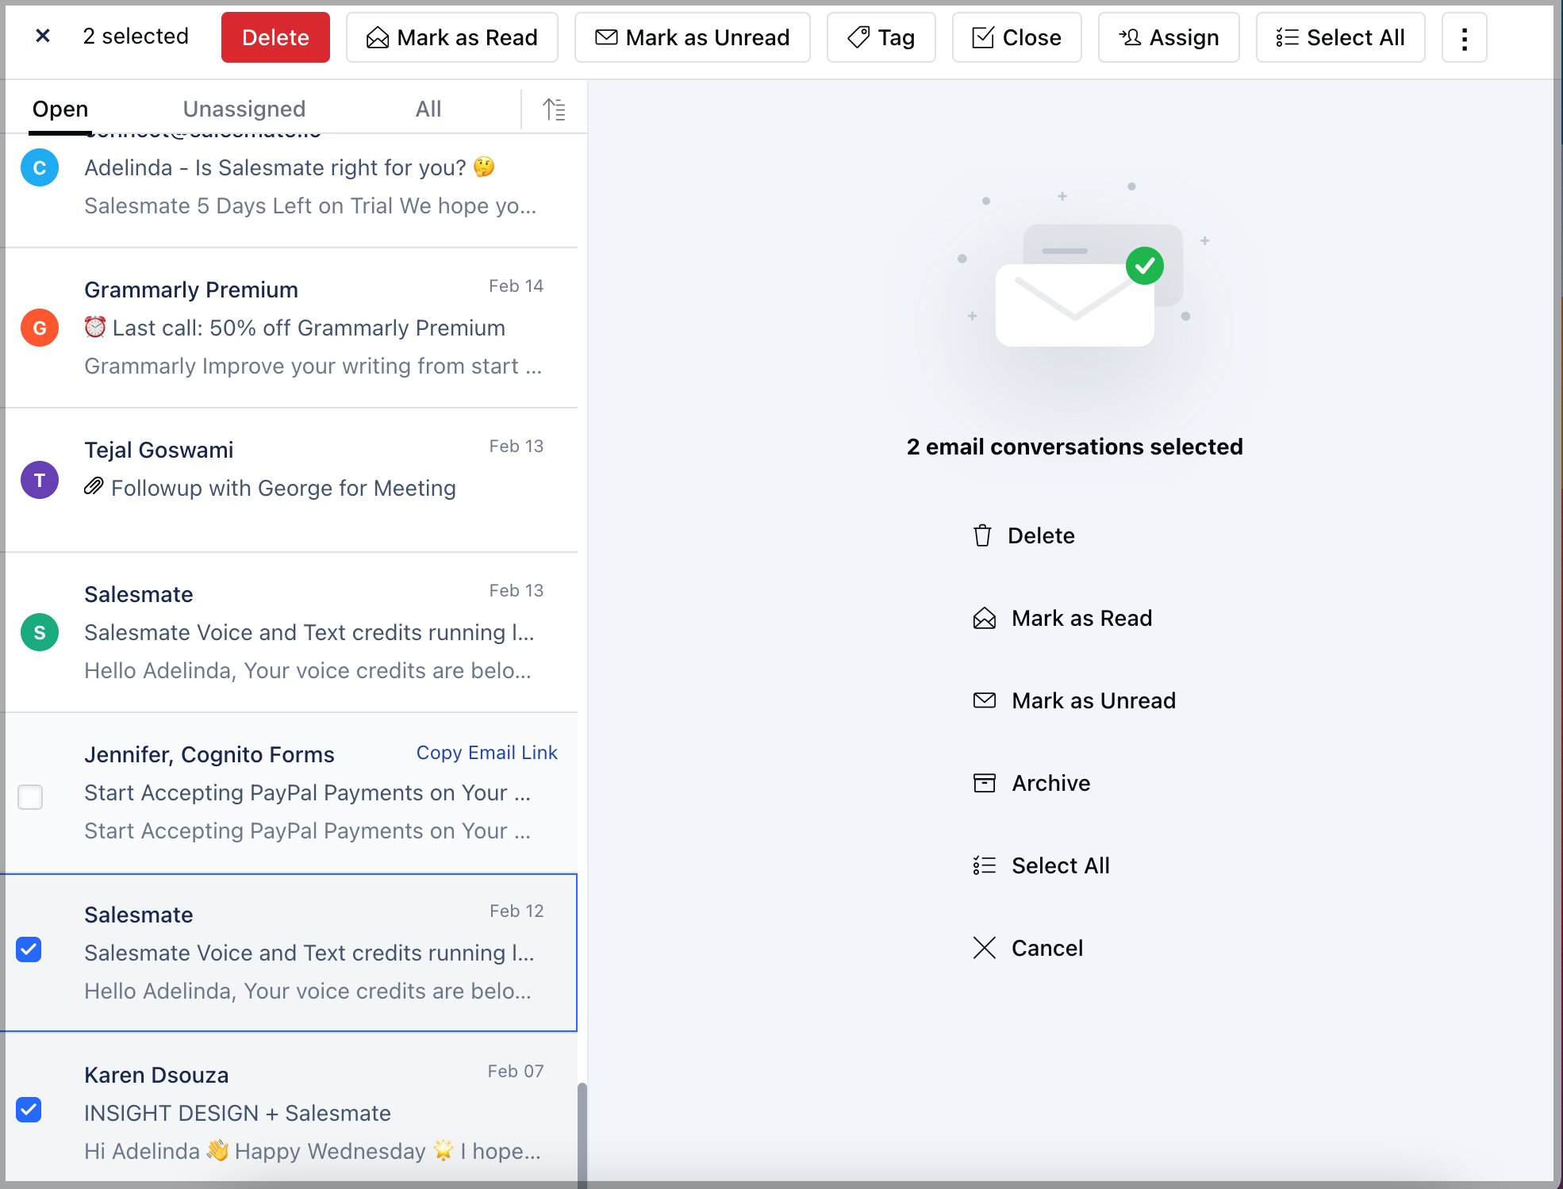Click the Close button in the toolbar

[1016, 37]
